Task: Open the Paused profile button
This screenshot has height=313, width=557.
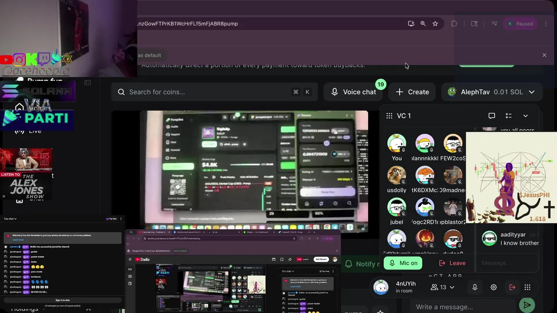Action: click(520, 24)
